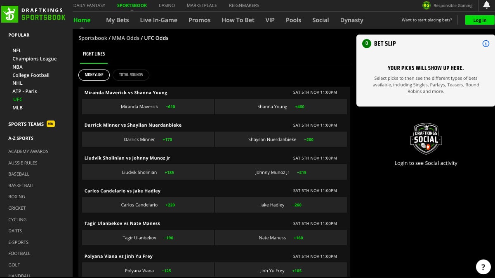
Task: Click MMA Odds breadcrumb link
Action: tap(126, 38)
